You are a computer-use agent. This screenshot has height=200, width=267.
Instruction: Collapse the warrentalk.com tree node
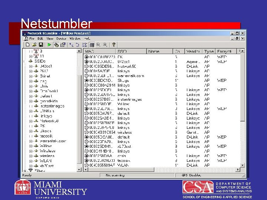[x=31, y=141]
